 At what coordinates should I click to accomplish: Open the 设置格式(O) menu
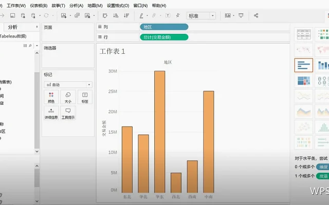118,6
